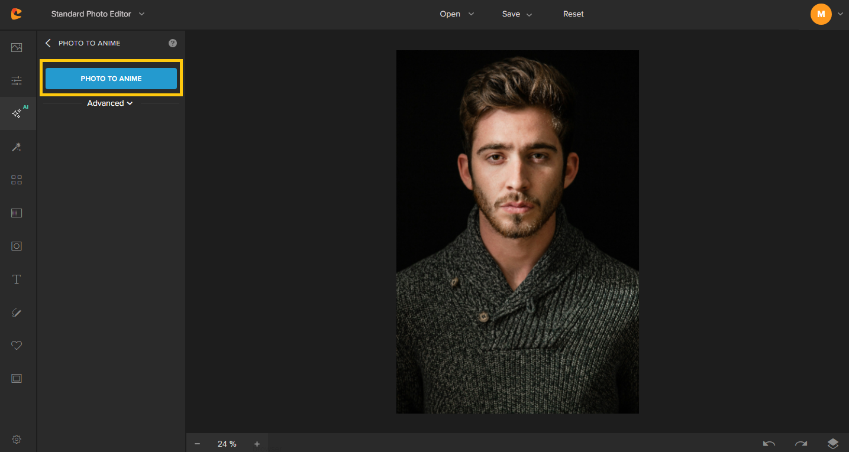Open the four-squares grid icon in sidebar
The image size is (849, 452).
(x=17, y=180)
